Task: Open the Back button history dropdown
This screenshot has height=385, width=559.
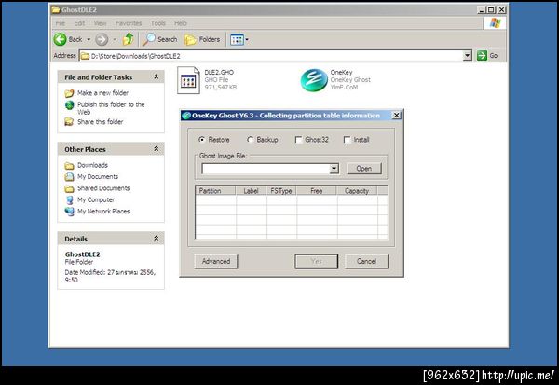Action: point(89,39)
